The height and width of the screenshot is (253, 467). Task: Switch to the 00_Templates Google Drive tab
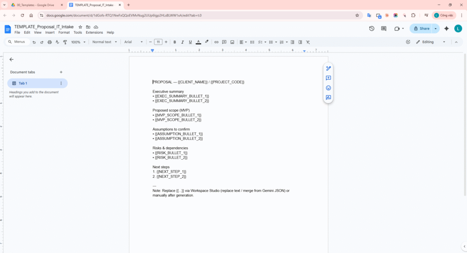pyautogui.click(x=33, y=5)
